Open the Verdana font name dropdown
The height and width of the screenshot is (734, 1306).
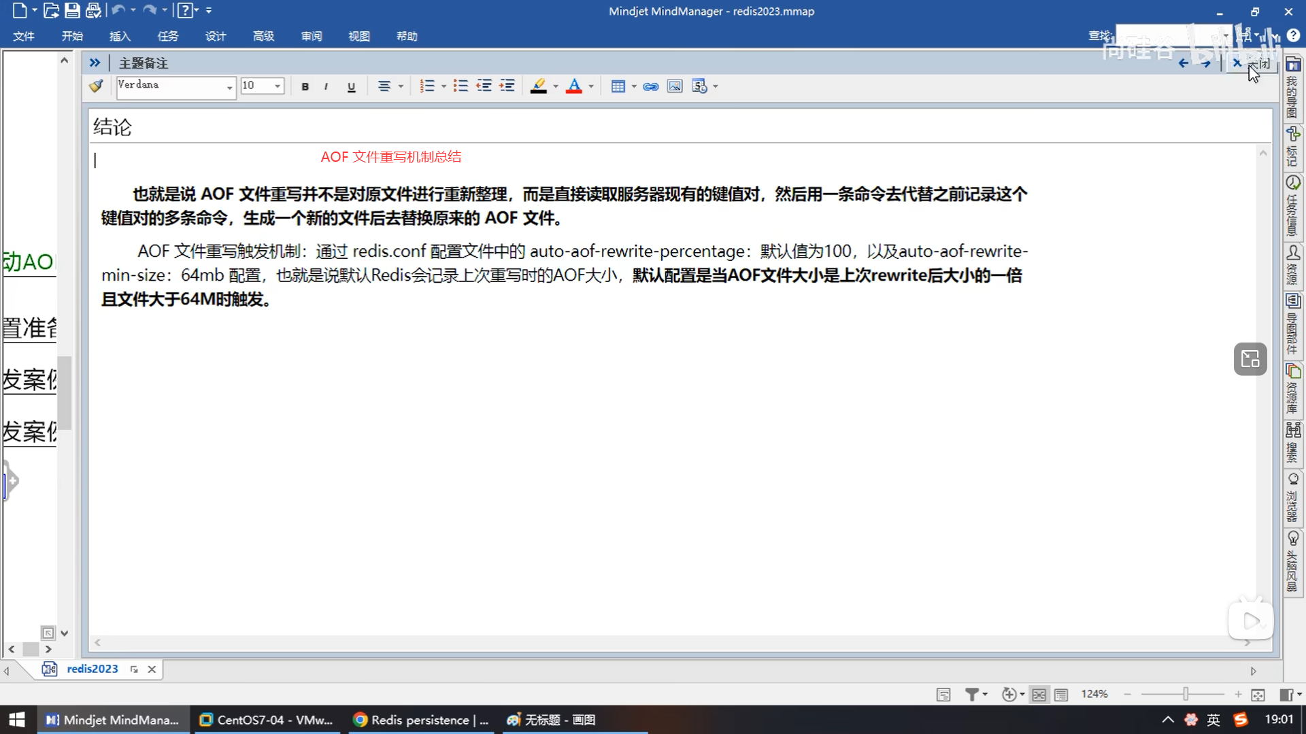point(229,86)
